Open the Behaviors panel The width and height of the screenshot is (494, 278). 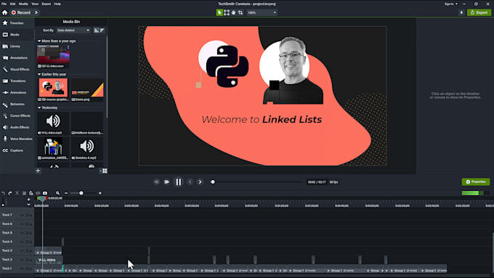[17, 105]
